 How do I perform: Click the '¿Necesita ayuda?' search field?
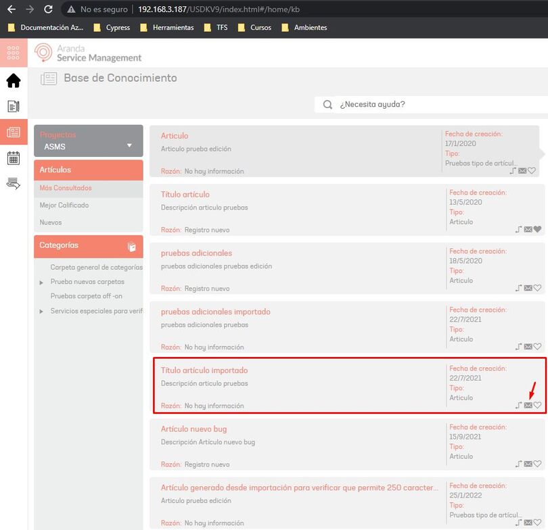pos(431,104)
